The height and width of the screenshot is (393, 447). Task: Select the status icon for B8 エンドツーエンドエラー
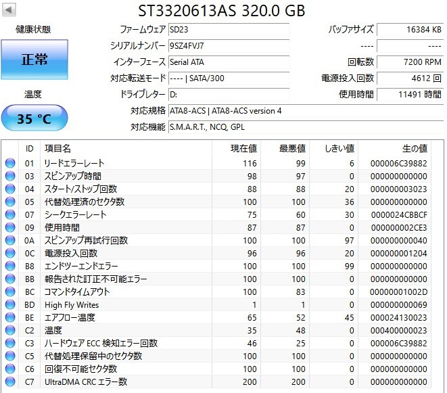[10, 266]
